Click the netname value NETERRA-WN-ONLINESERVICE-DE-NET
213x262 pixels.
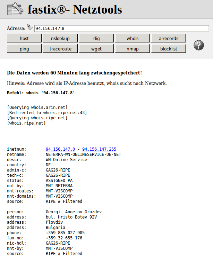click(84, 154)
